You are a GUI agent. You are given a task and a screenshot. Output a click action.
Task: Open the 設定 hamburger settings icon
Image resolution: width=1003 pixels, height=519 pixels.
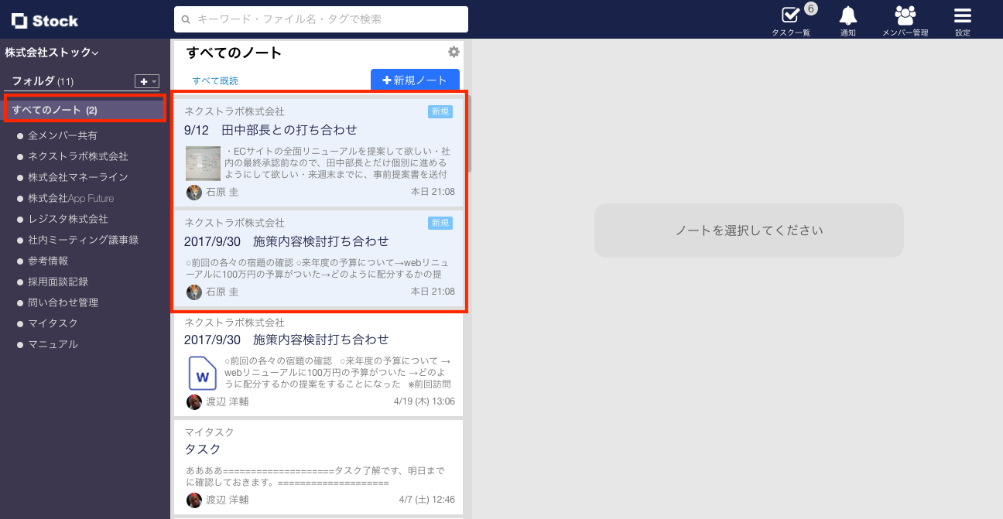961,14
